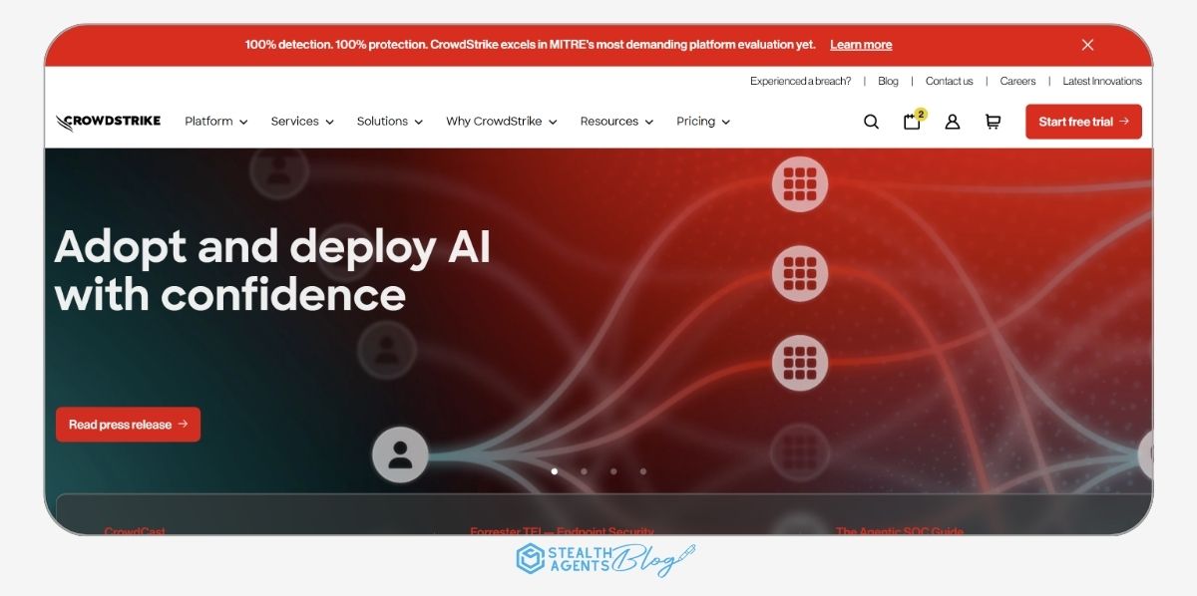Select the fourth carousel dot
1197x596 pixels.
click(643, 471)
